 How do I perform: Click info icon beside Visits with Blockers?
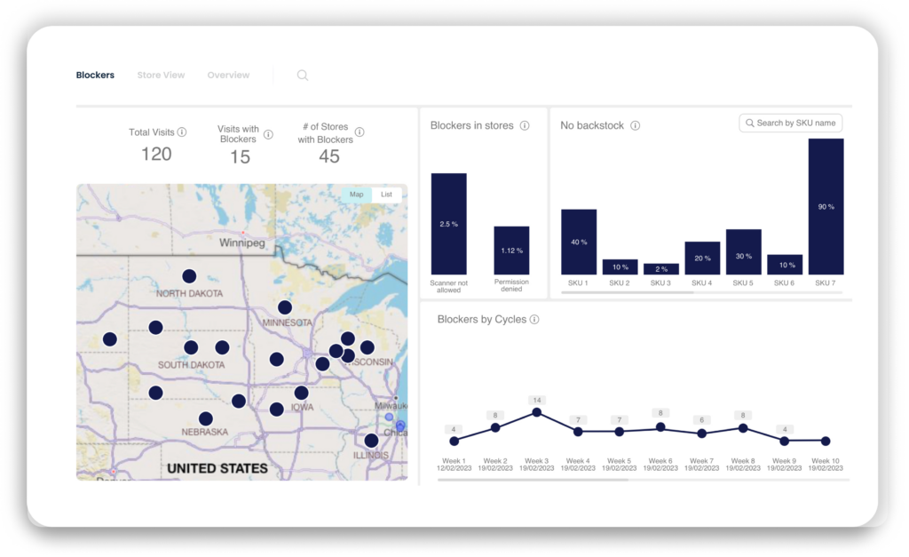pyautogui.click(x=268, y=134)
